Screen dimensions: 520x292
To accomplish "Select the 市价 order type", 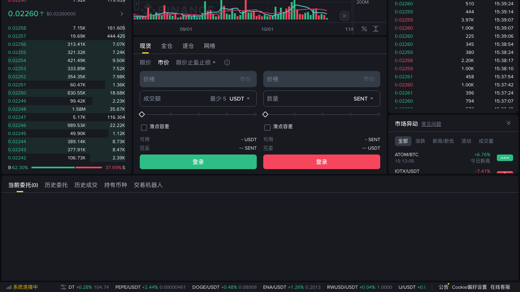I will coord(164,62).
